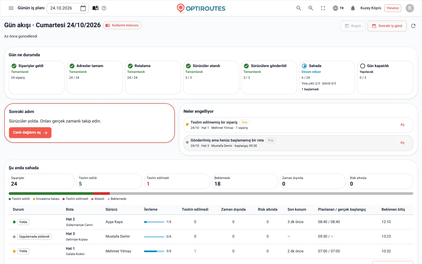Refresh the day flow with the reload icon

[413, 26]
